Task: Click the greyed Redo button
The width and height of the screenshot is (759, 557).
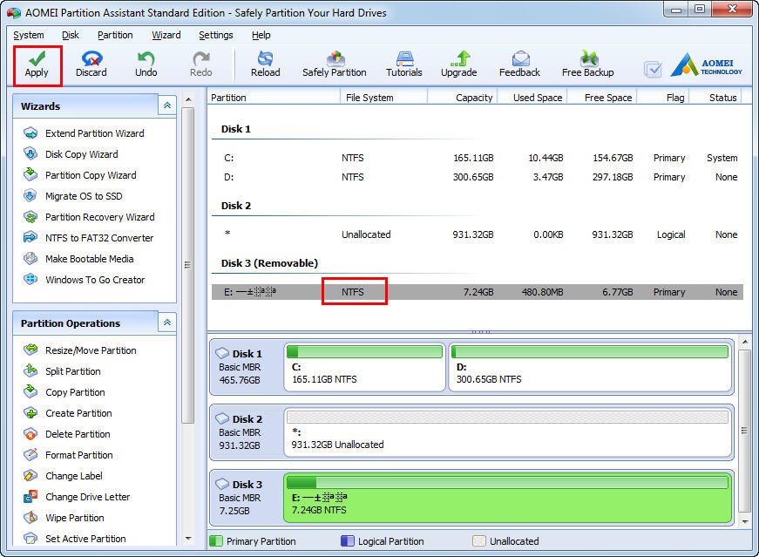Action: point(201,65)
